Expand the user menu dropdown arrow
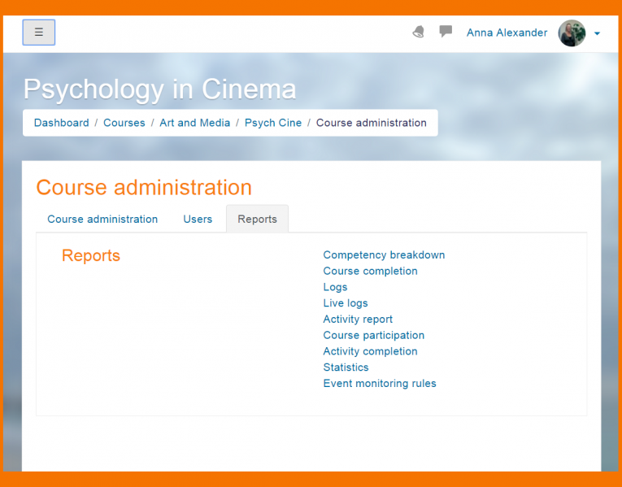This screenshot has height=487, width=622. coord(597,33)
